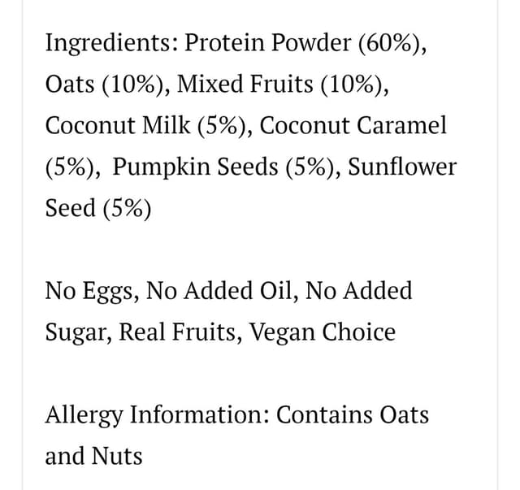
Task: Click the '(60%)' percentage value
Action: pyautogui.click(x=389, y=43)
